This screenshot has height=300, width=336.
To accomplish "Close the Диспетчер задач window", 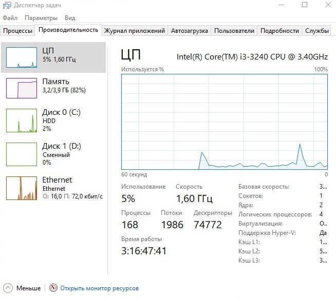I will tap(328, 5).
